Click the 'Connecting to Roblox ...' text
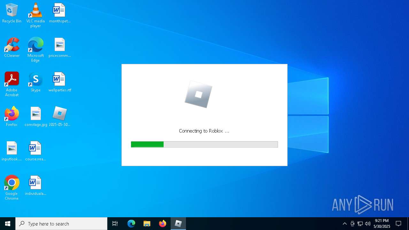This screenshot has height=230, width=409. 204,131
